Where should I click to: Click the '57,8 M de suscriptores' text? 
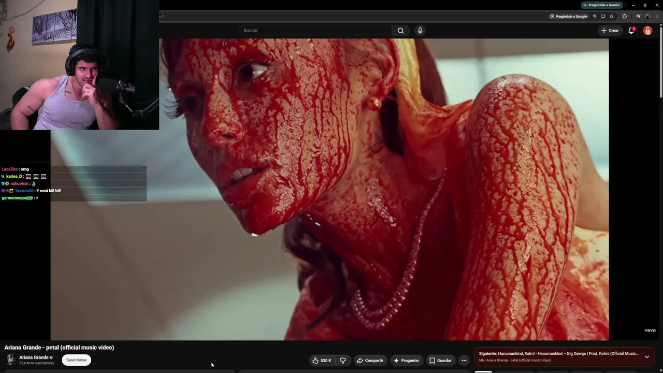point(37,363)
